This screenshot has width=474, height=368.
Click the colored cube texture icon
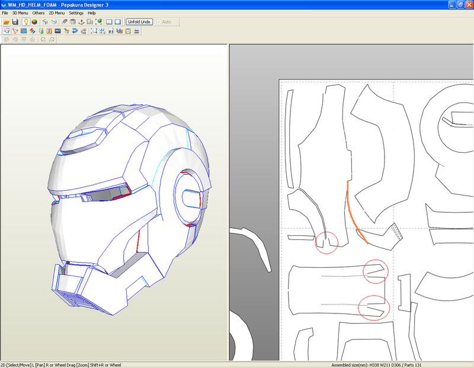coord(34,22)
